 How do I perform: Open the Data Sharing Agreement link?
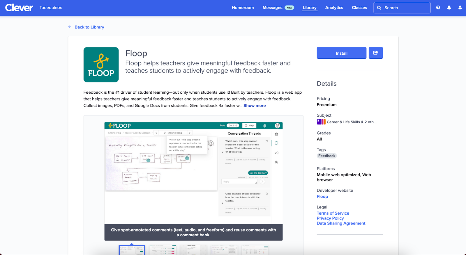341,223
